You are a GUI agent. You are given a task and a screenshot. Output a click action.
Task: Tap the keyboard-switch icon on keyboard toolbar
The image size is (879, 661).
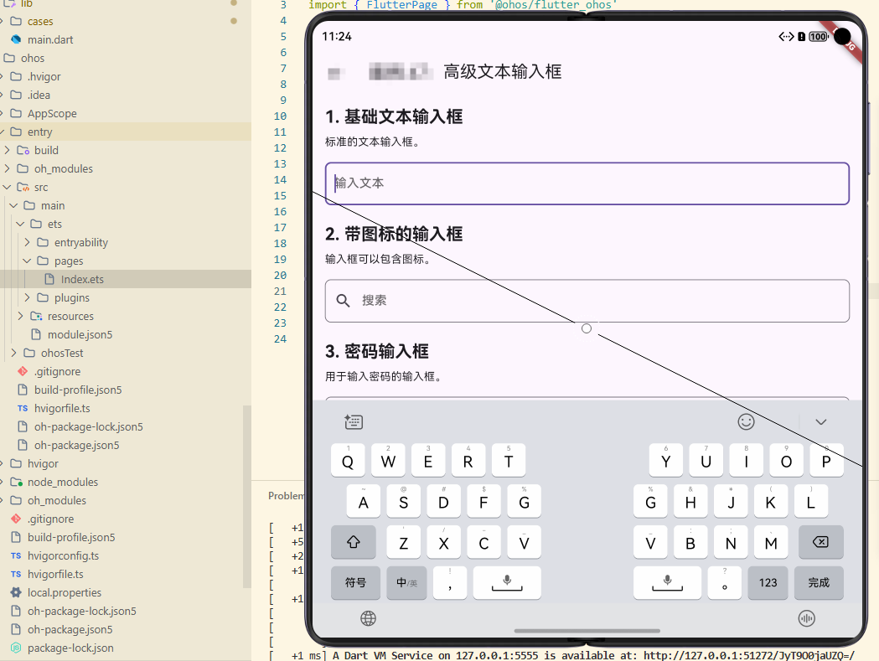354,421
